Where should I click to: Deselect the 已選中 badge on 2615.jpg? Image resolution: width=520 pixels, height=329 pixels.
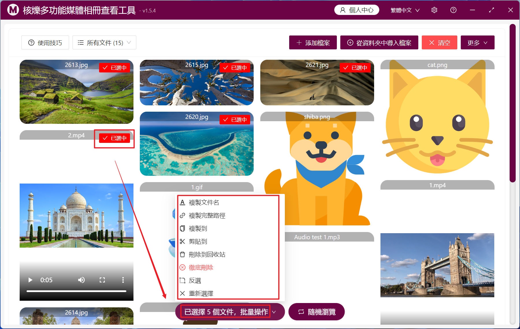[235, 68]
